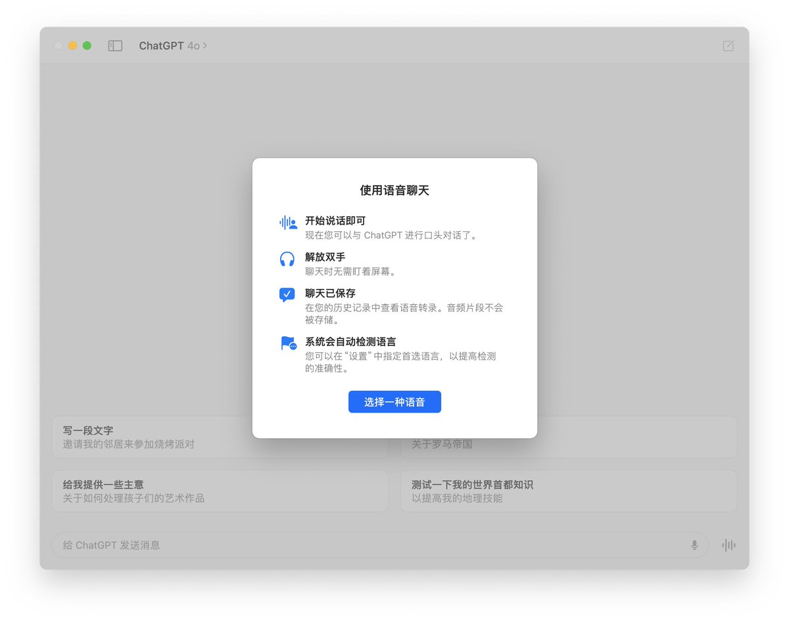Image resolution: width=789 pixels, height=622 pixels.
Task: Click the yellow minimize window button
Action: 73,46
